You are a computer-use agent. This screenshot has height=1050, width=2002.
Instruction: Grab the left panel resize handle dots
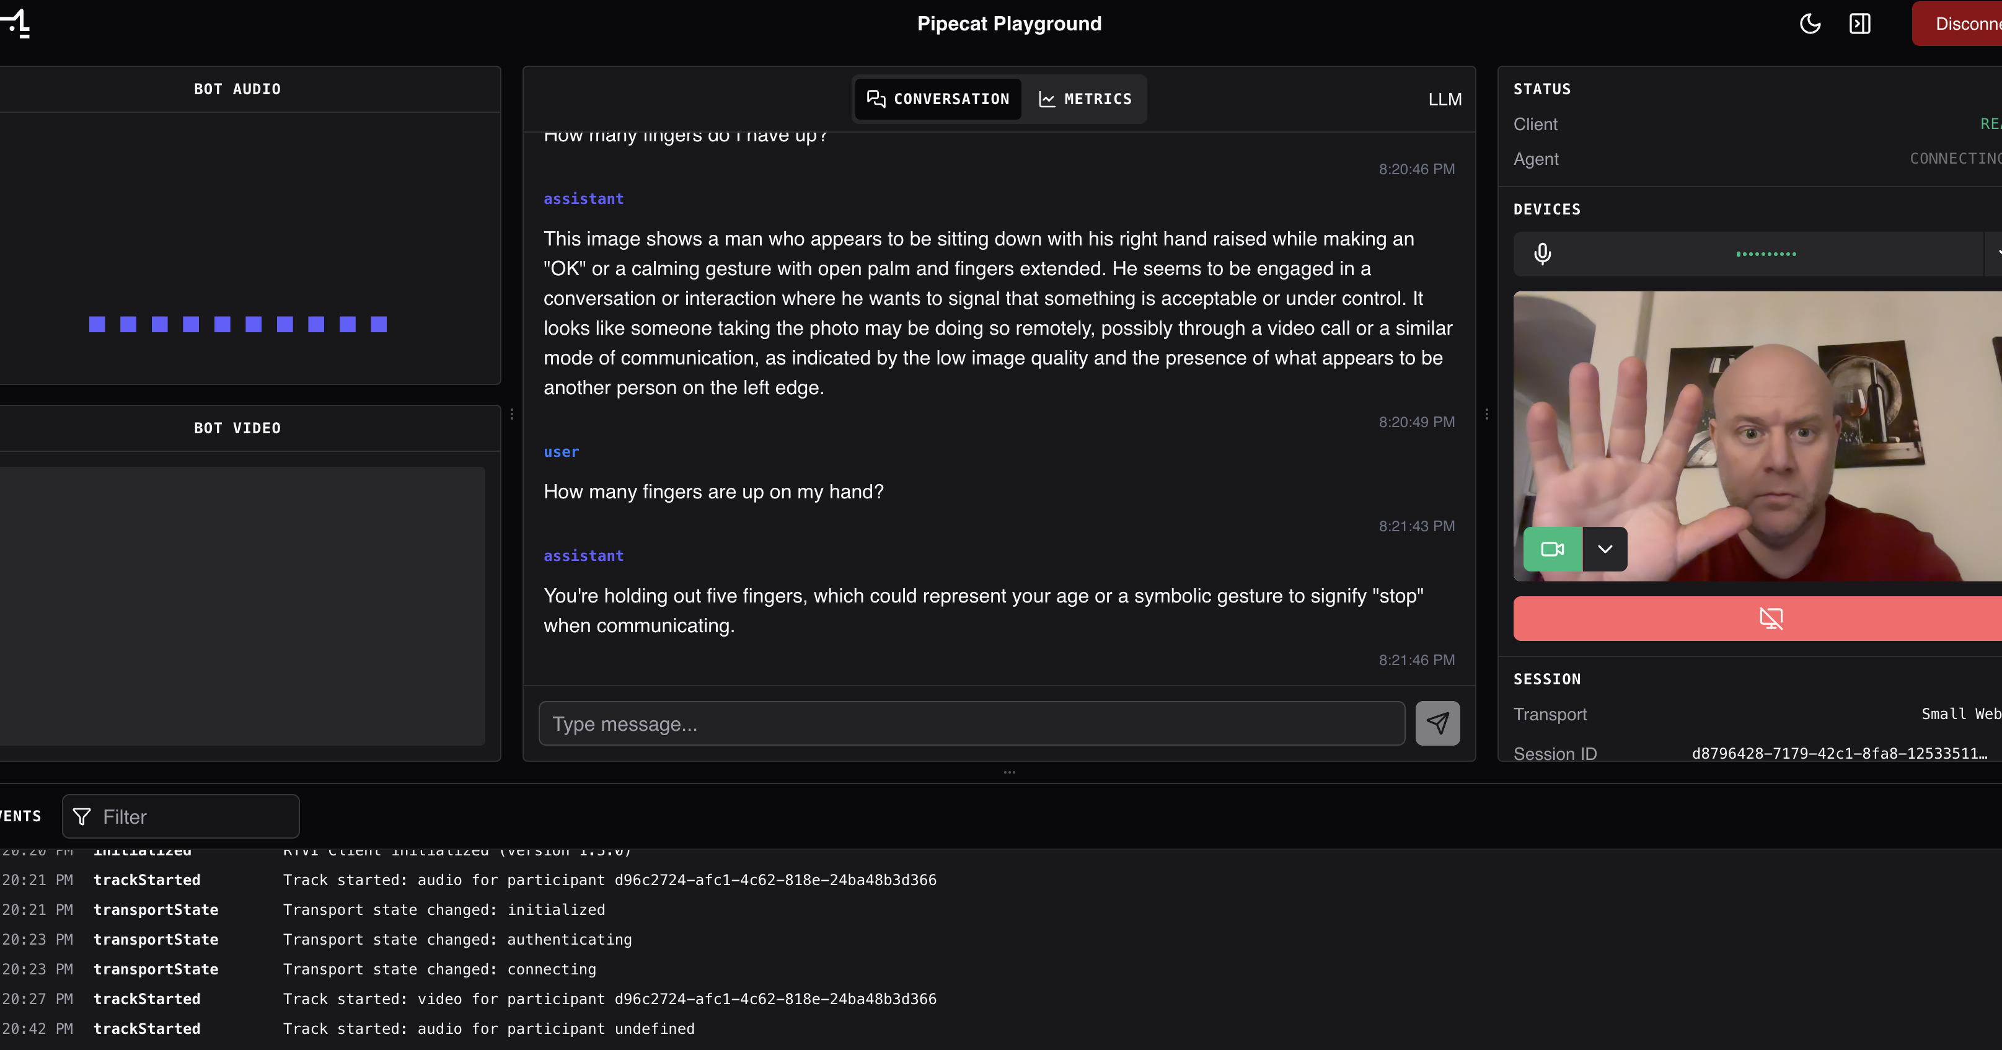pos(512,414)
